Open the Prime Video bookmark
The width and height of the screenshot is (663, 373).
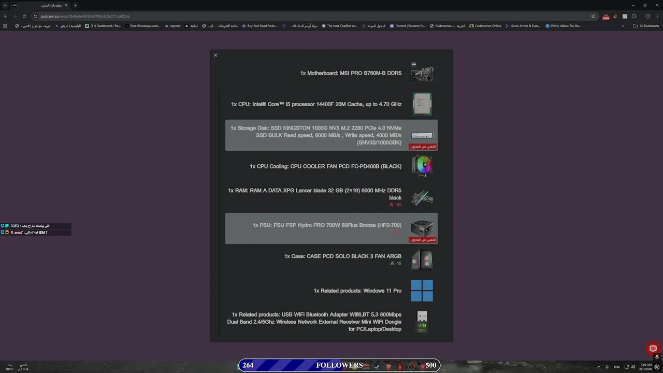click(x=563, y=26)
